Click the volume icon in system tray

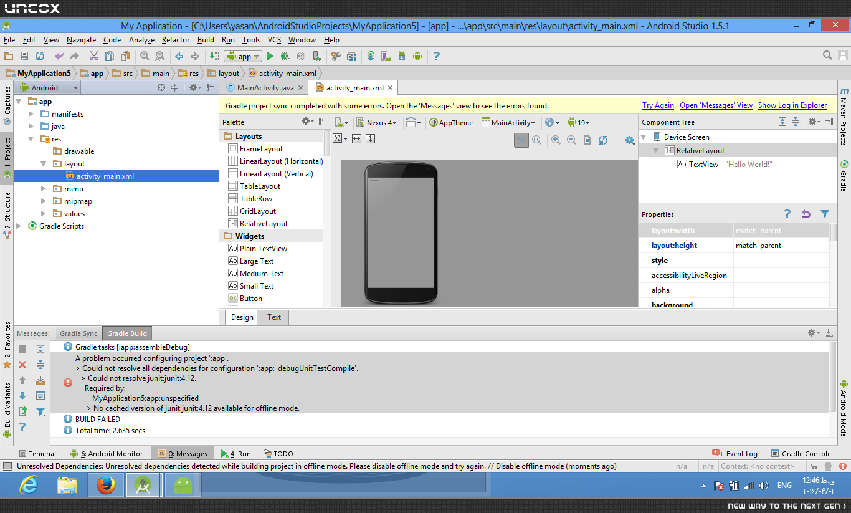[763, 486]
